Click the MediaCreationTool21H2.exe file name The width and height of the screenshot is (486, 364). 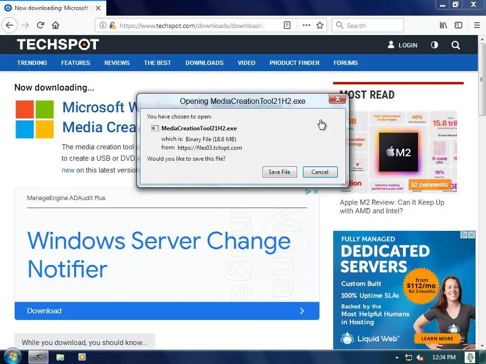point(199,128)
